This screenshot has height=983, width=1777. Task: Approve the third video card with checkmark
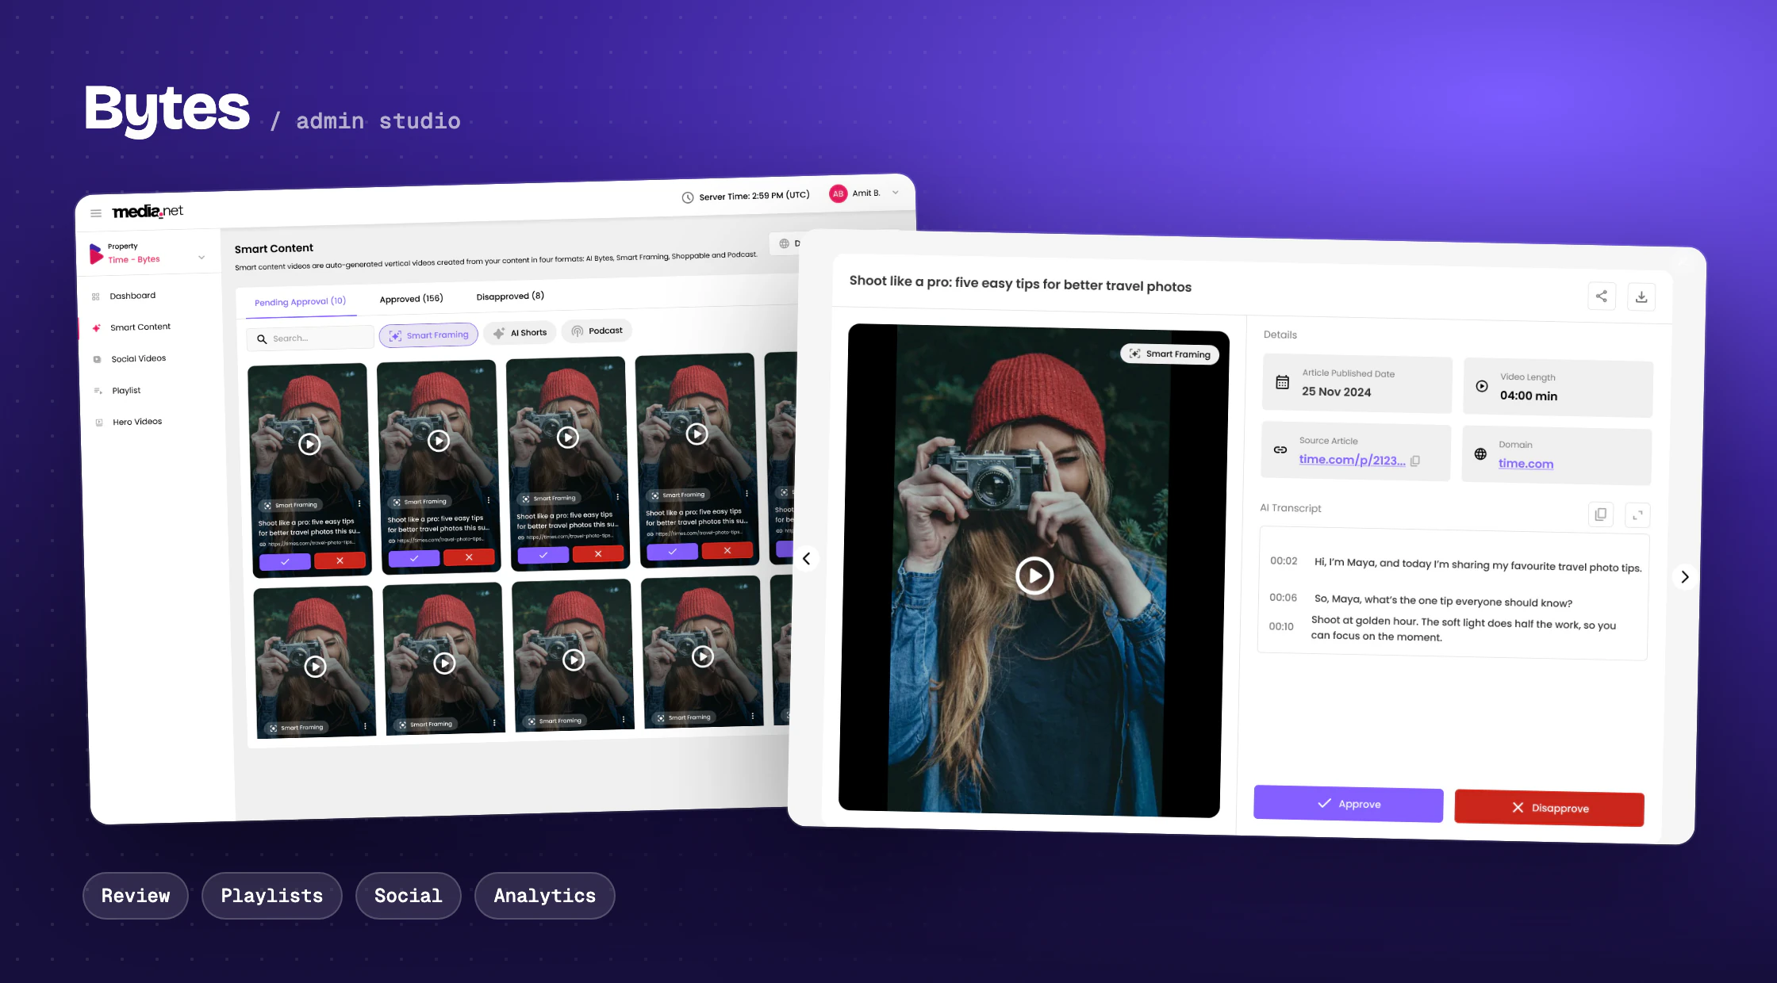point(543,555)
